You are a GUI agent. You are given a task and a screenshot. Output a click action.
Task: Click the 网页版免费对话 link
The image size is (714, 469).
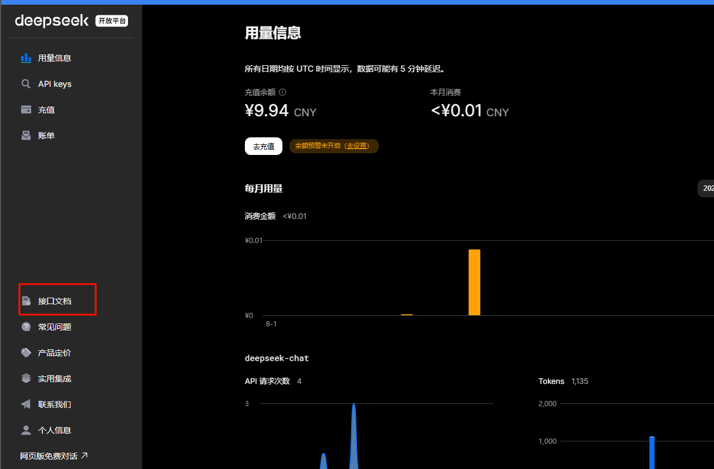coord(54,455)
